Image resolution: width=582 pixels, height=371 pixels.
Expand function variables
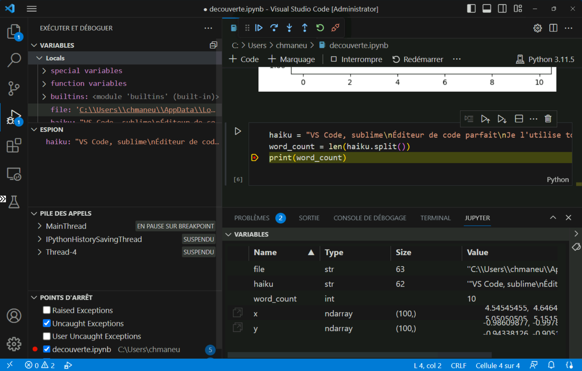click(x=44, y=84)
